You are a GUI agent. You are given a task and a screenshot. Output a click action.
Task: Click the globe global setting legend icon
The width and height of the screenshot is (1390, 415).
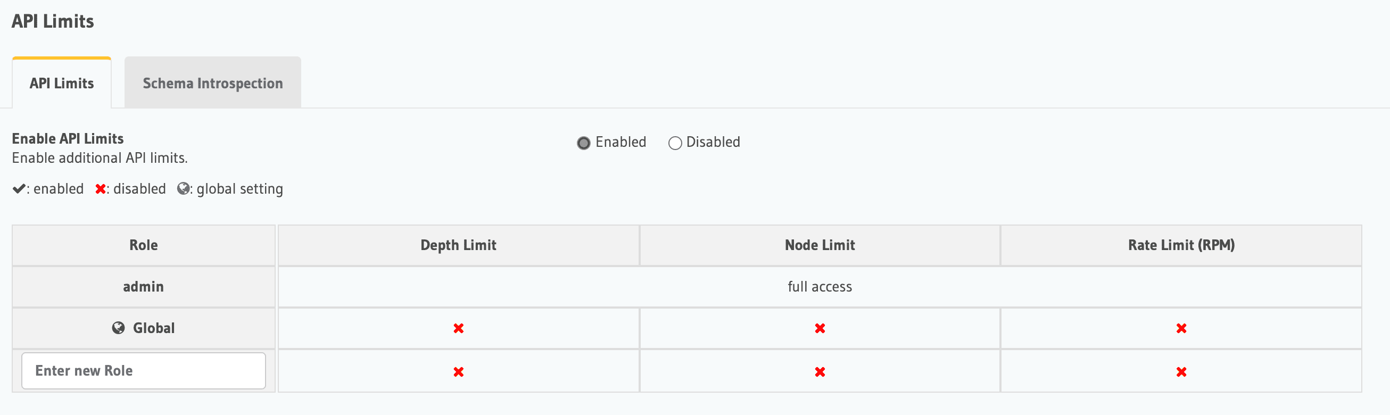point(184,189)
